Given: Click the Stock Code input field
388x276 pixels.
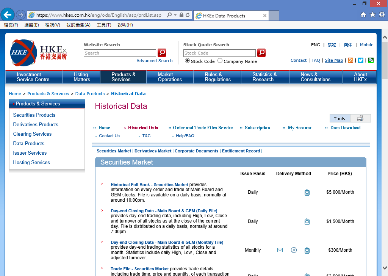Looking at the screenshot, I should tap(219, 53).
